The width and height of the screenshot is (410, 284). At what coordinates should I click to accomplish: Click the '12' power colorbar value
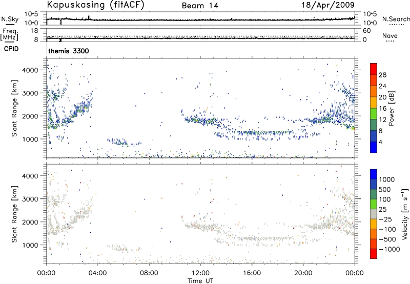[x=382, y=120]
